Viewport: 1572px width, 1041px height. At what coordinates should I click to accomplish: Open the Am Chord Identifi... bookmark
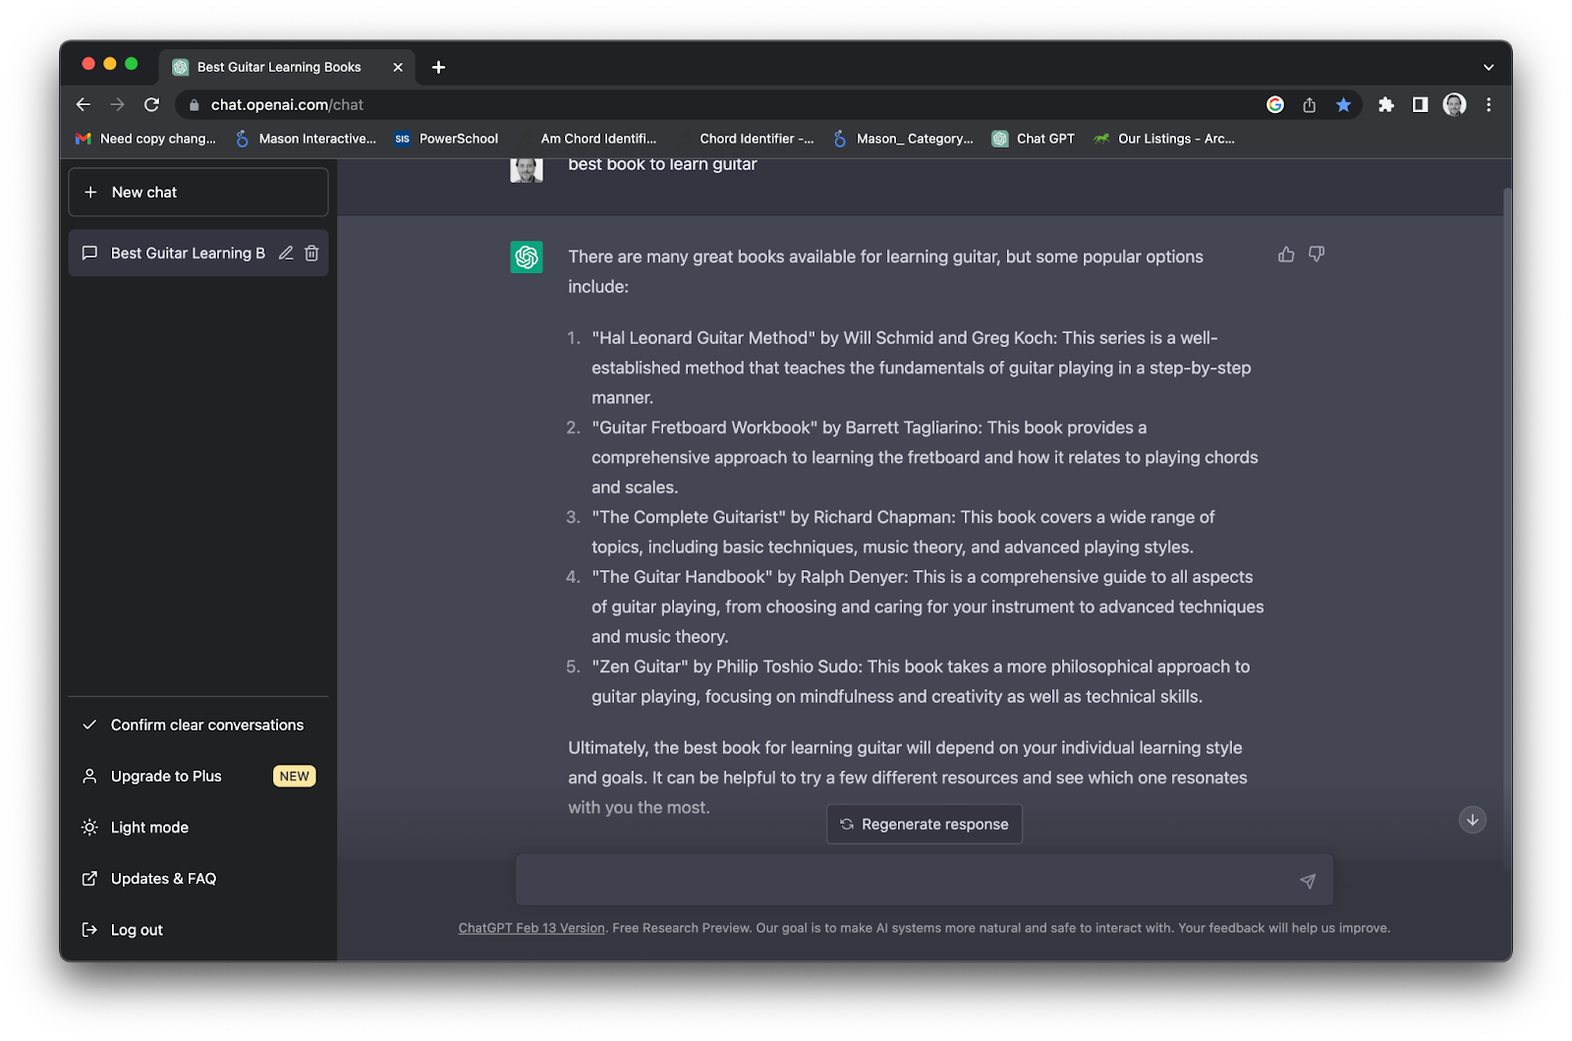tap(589, 139)
